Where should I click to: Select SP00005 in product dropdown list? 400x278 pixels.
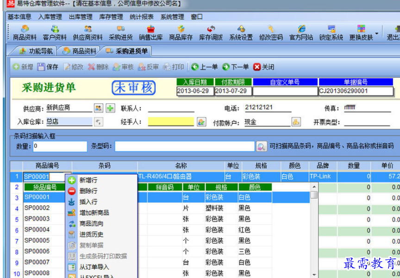37,240
